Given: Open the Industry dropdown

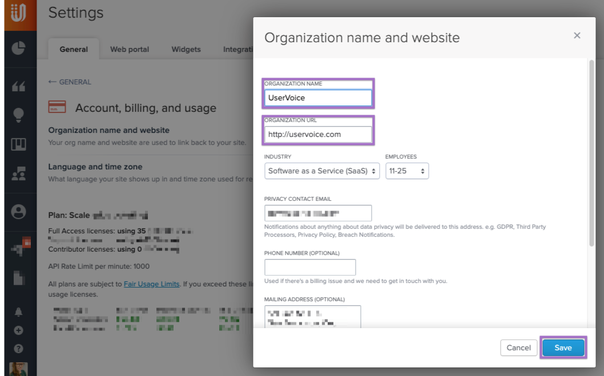Looking at the screenshot, I should (x=322, y=171).
